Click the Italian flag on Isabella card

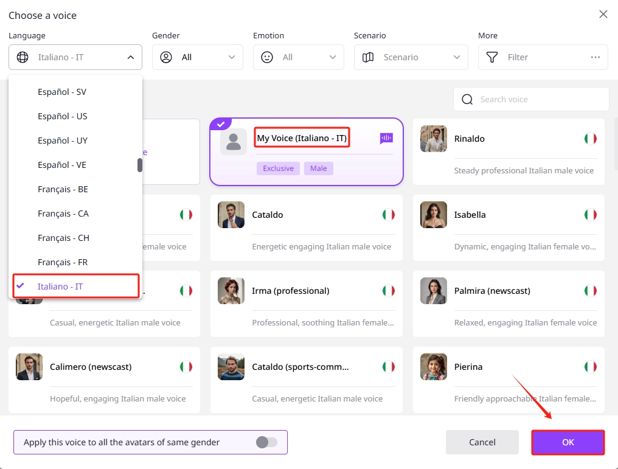(590, 215)
